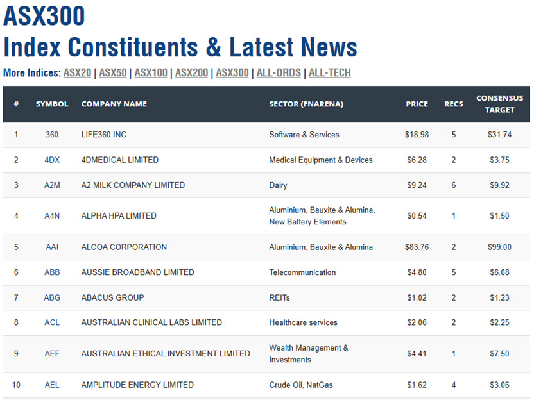Open the AEF ticker link
The image size is (534, 400).
pyautogui.click(x=52, y=353)
